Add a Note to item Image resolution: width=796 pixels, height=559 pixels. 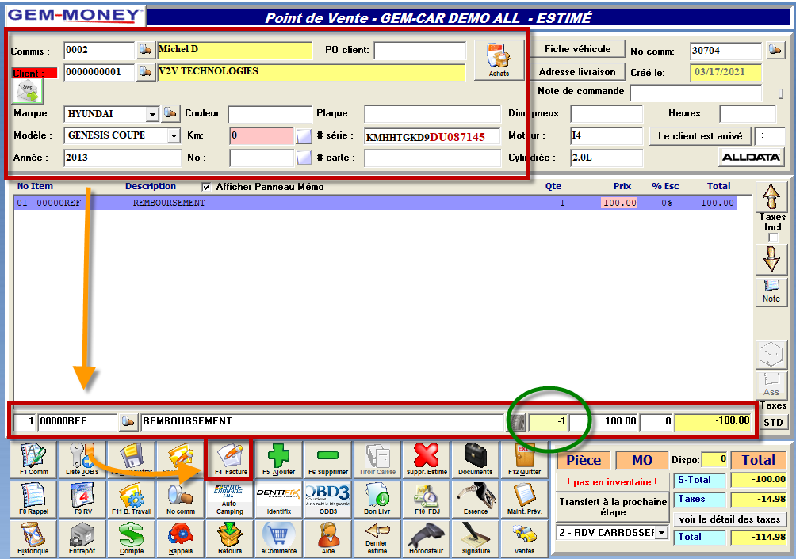(771, 291)
